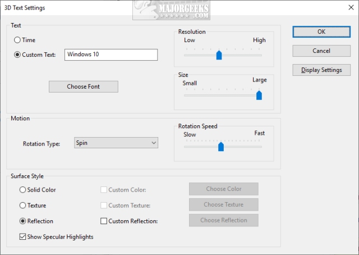Click the Resolution slider thumb
The image size is (359, 255).
pyautogui.click(x=219, y=55)
